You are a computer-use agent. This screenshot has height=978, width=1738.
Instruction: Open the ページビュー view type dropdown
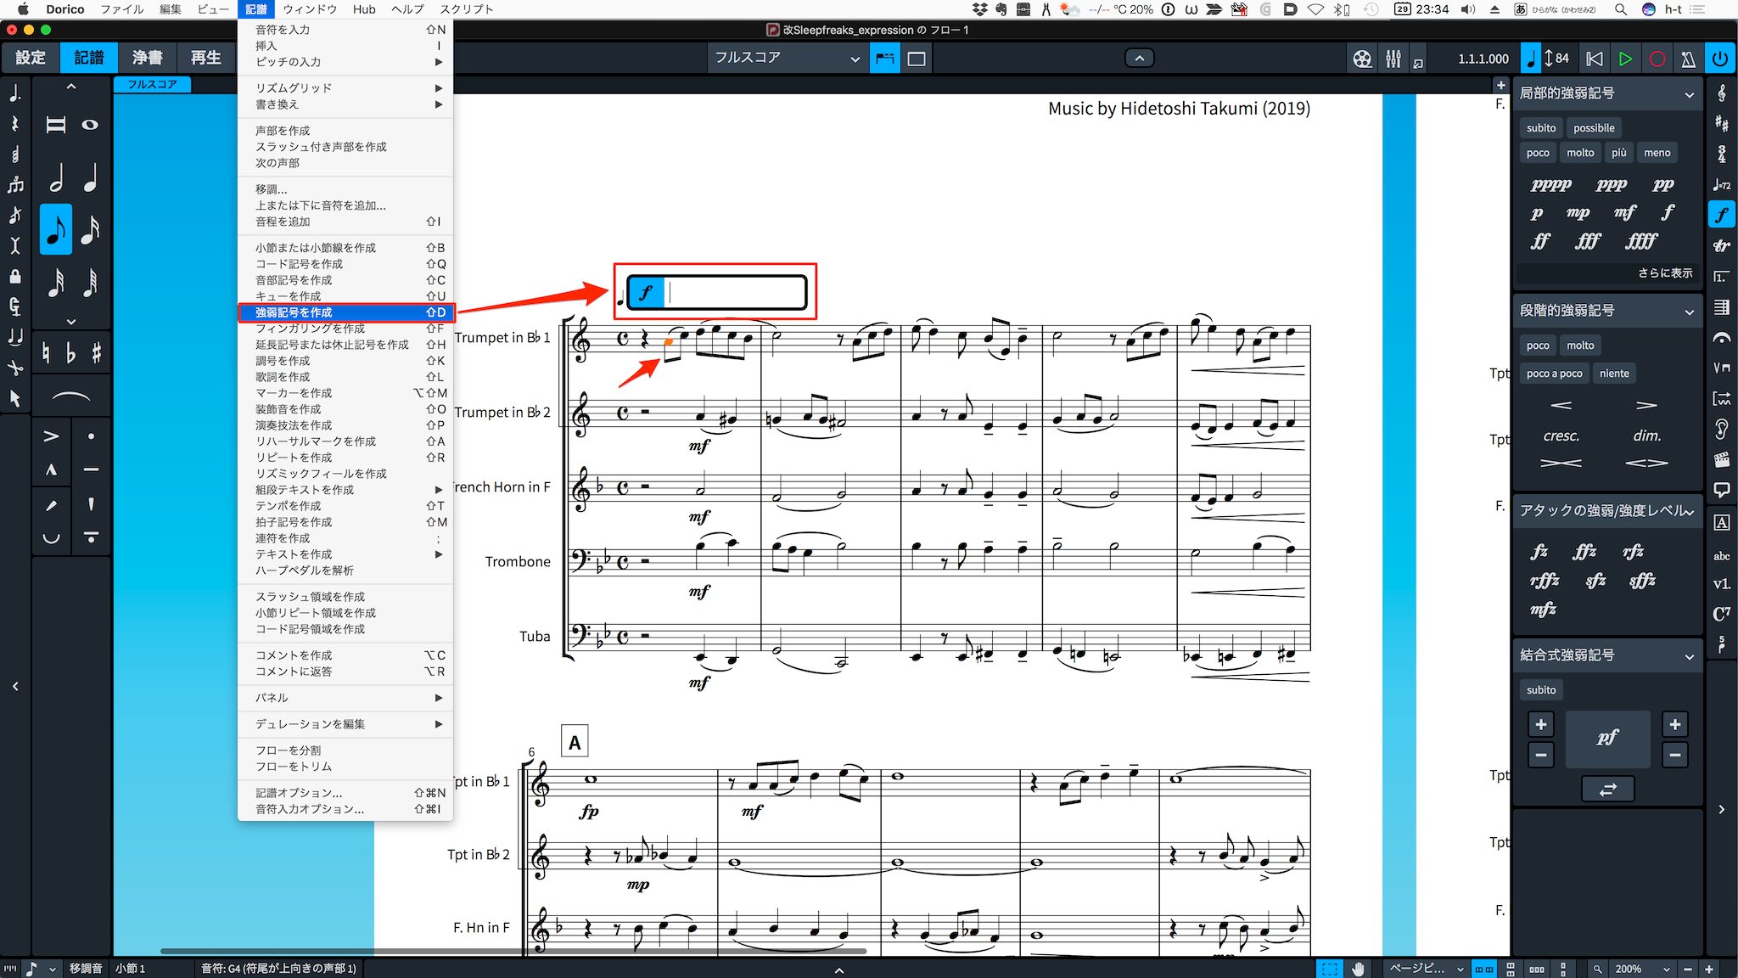pyautogui.click(x=1426, y=969)
